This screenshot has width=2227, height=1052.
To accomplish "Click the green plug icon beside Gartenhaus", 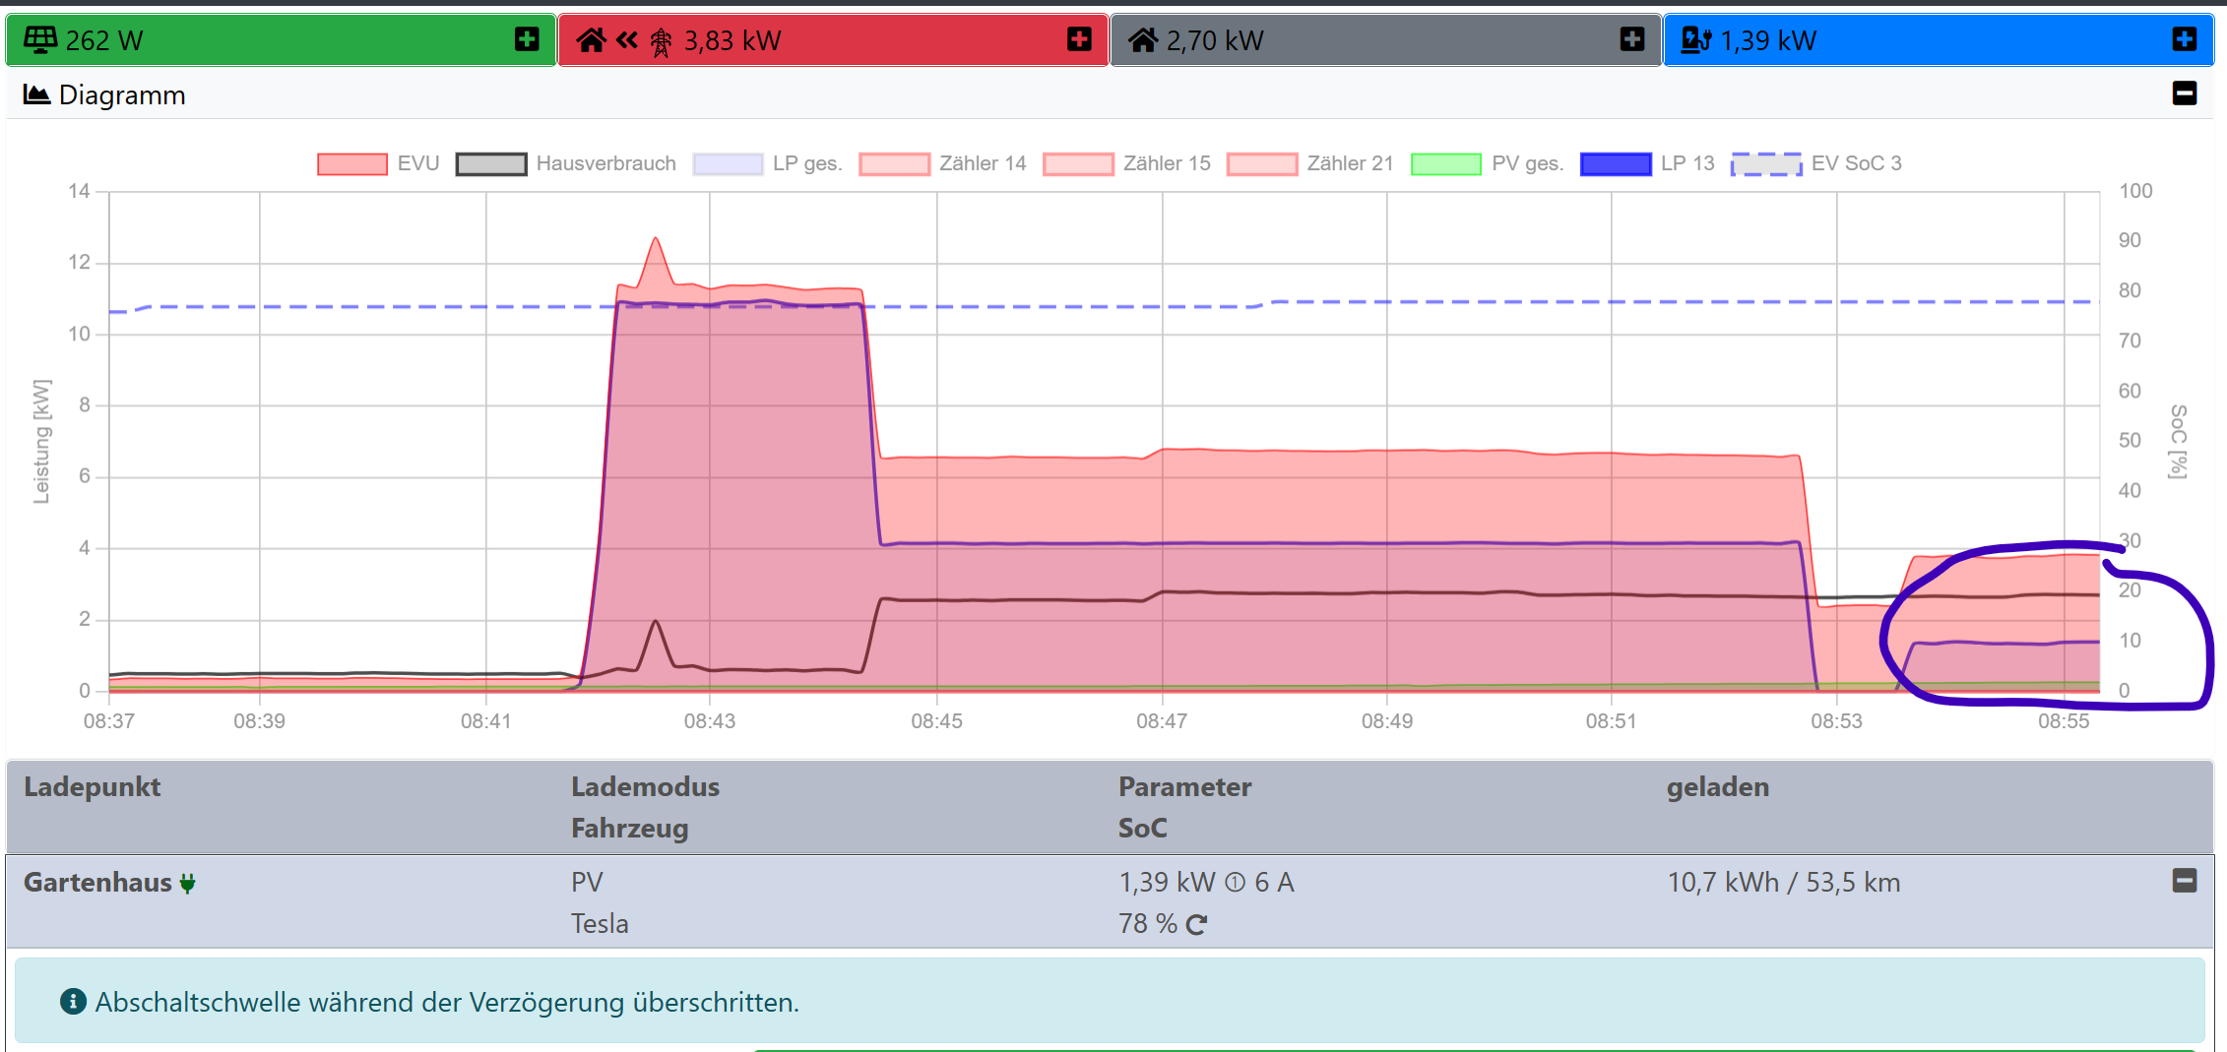I will coord(187,884).
